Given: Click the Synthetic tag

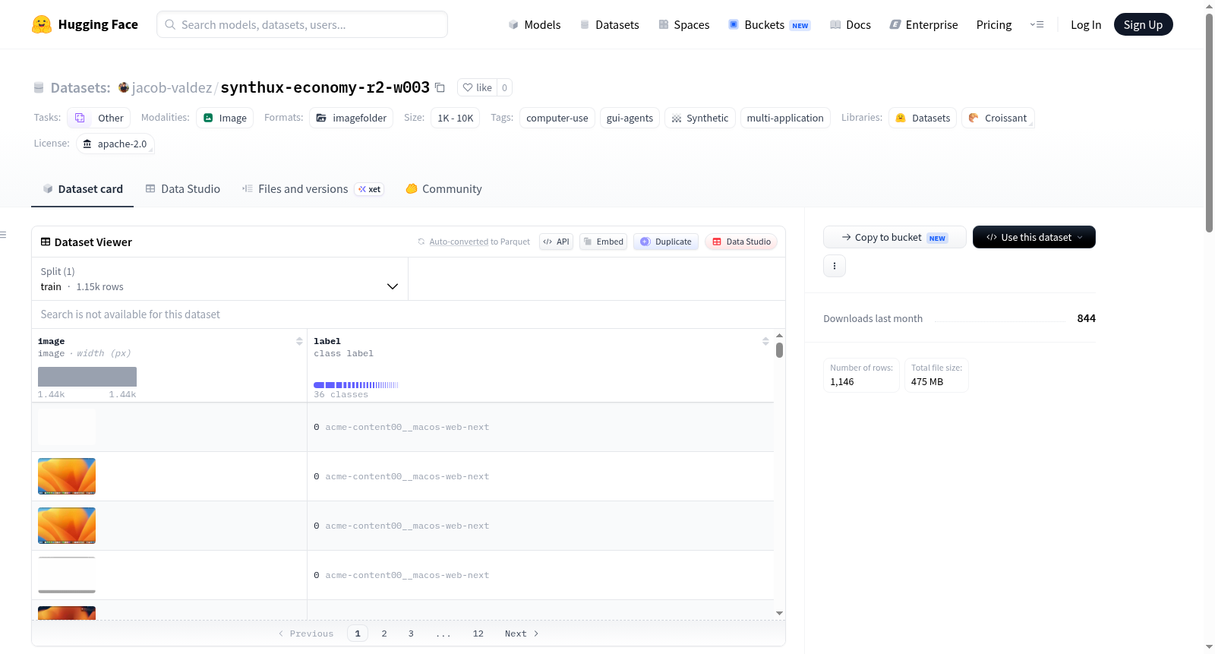Looking at the screenshot, I should tap(700, 118).
